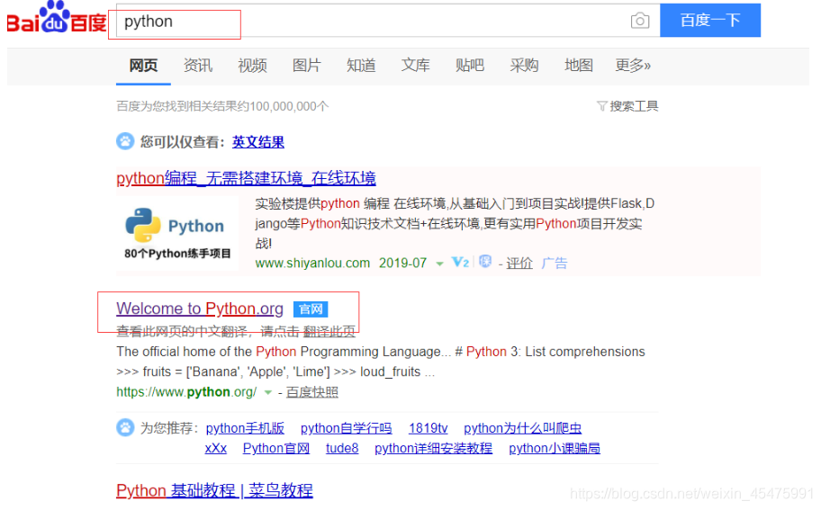
Task: Click the 官网 official site badge
Action: pos(311,309)
